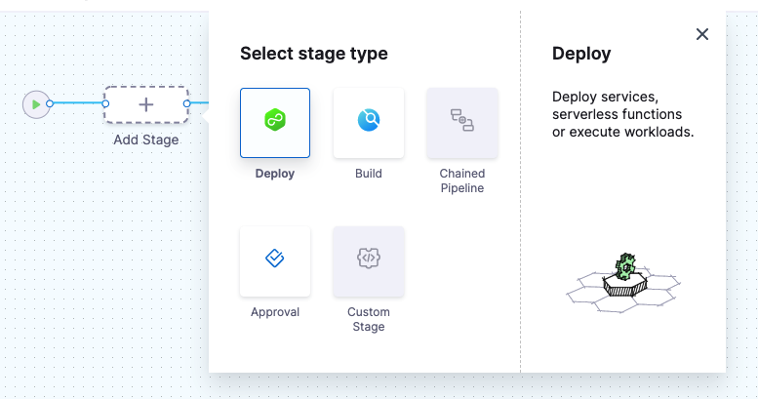Select the Deploy stage icon tile
This screenshot has width=758, height=399.
(x=275, y=122)
